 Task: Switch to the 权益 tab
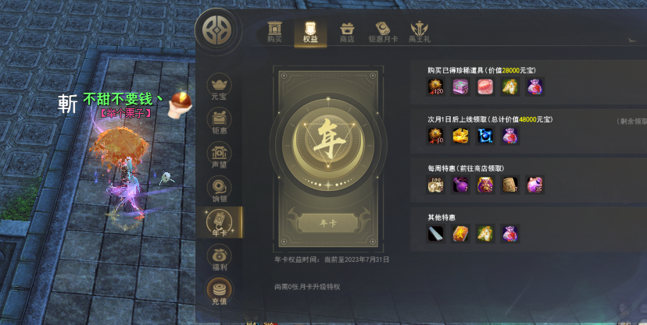(x=310, y=33)
